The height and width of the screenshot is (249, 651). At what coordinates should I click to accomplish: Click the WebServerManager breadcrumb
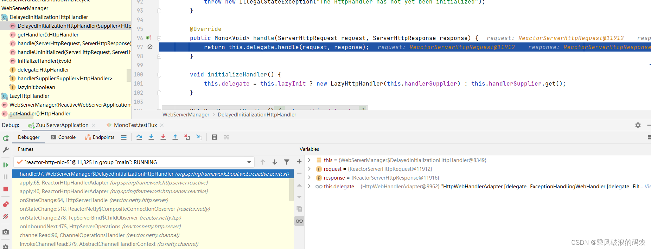coord(186,115)
